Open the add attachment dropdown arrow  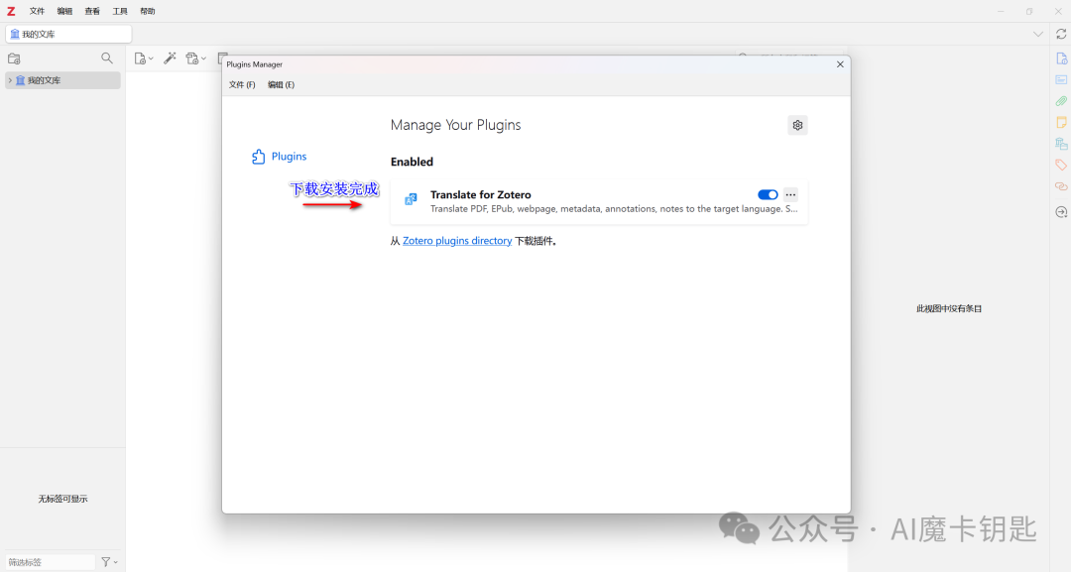203,59
